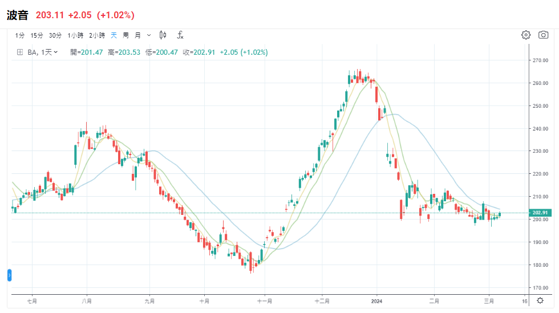Image resolution: width=559 pixels, height=313 pixels.
Task: Expand more timeframe options chevron
Action: point(149,35)
